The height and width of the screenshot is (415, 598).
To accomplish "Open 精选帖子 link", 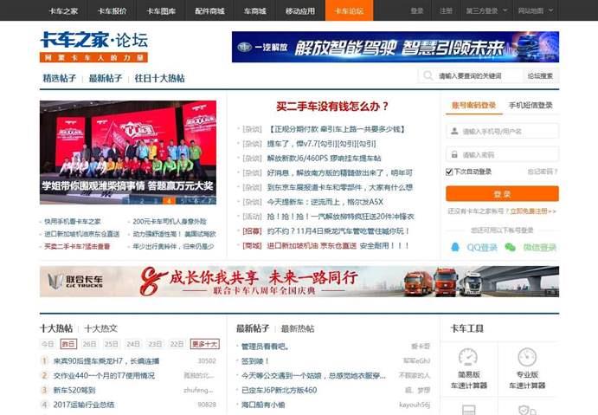I will 59,78.
